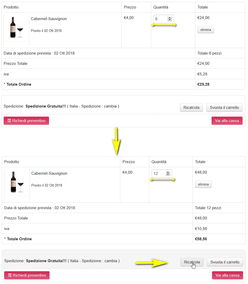The image size is (248, 284).
Task: Request a quote via upper Richiedi preventivo
Action: point(26,121)
